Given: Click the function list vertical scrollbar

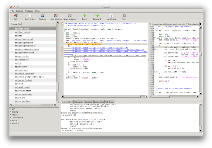Looking at the screenshot, I should (57, 87).
